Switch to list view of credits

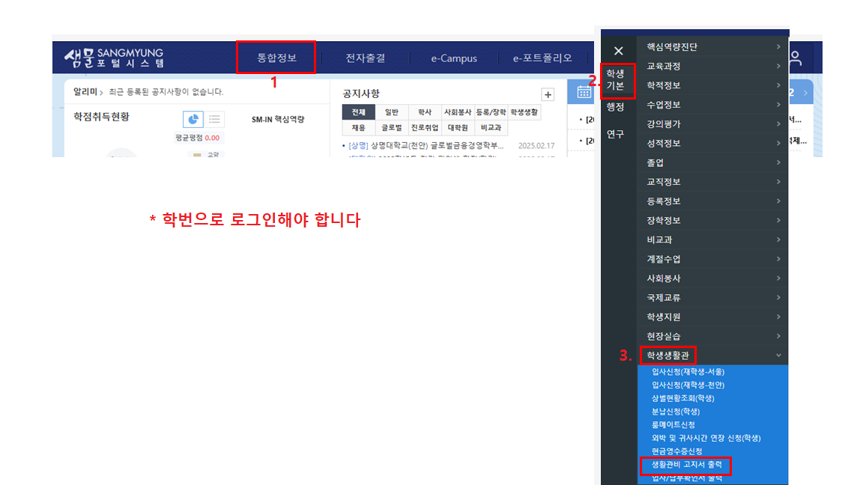tap(215, 119)
